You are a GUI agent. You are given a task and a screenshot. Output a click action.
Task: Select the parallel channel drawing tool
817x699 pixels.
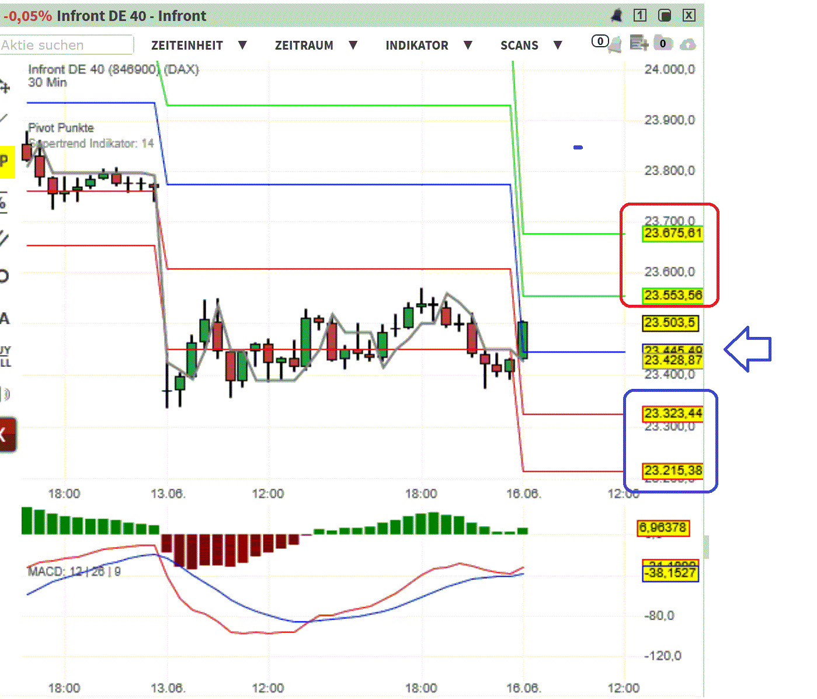pyautogui.click(x=6, y=238)
